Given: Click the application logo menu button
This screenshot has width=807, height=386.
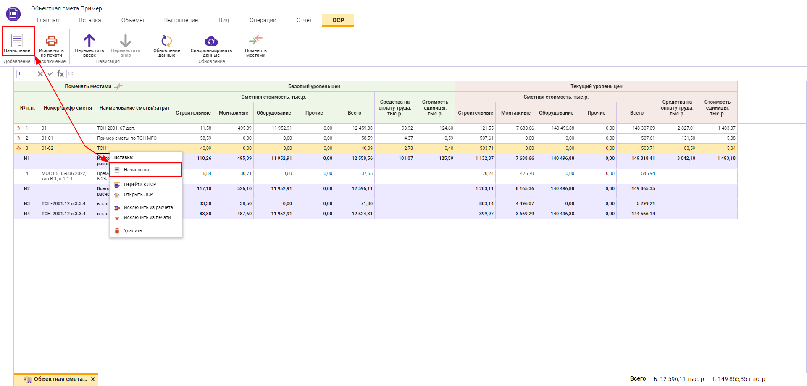Looking at the screenshot, I should [13, 14].
